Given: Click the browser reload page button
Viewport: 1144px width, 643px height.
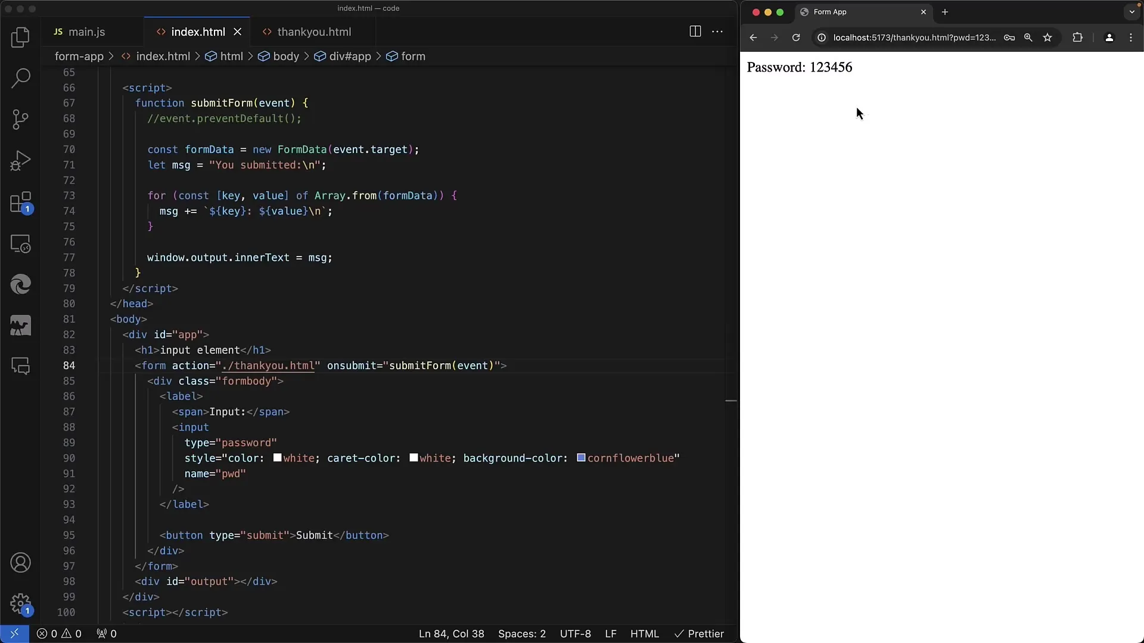Looking at the screenshot, I should (795, 37).
